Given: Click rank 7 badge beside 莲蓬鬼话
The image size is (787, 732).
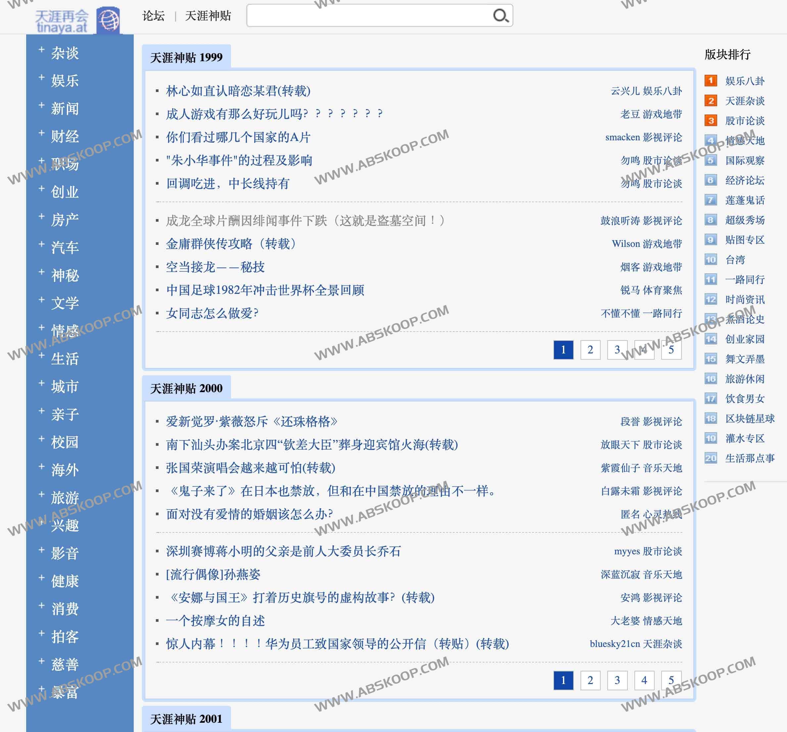Looking at the screenshot, I should [711, 200].
